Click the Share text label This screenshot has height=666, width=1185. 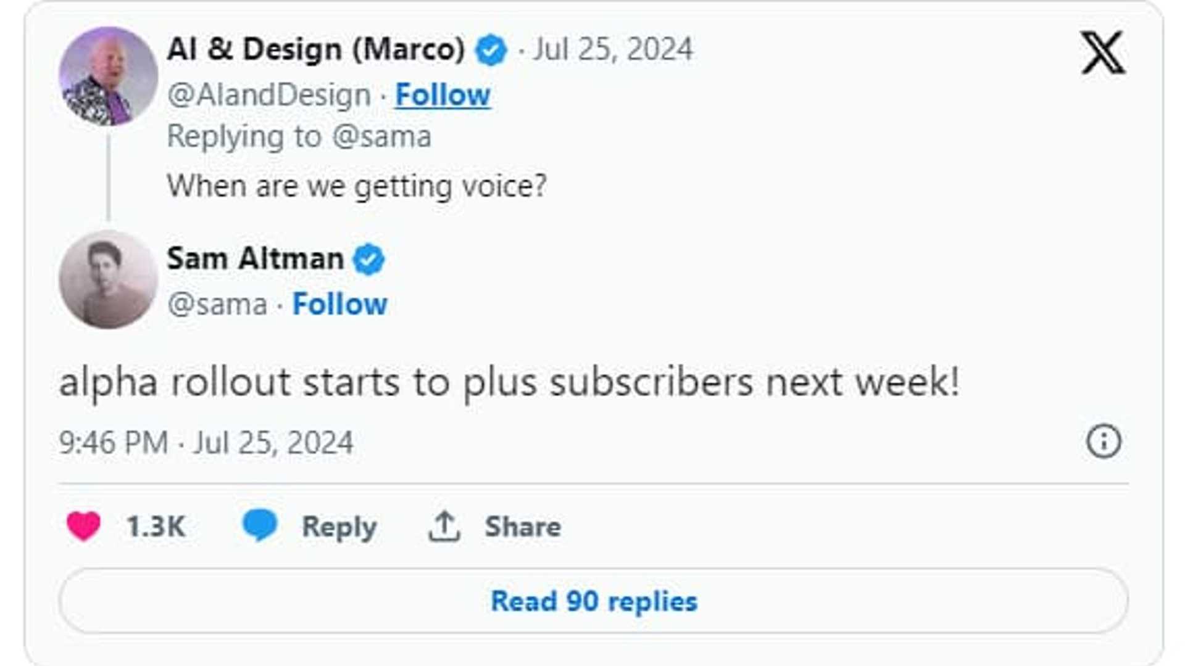pos(523,527)
